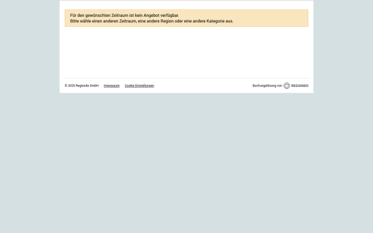Click "Bitte wähle einen anderen Zeitraum" line
This screenshot has width=373, height=233.
[152, 21]
